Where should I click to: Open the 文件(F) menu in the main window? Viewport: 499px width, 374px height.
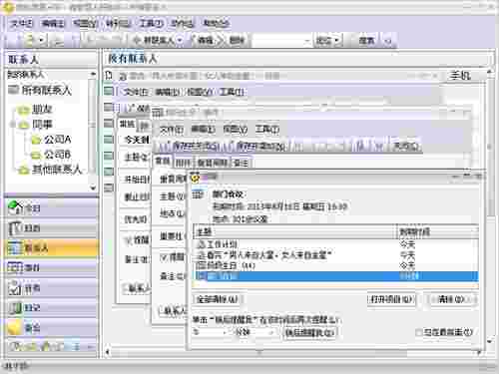(21, 23)
